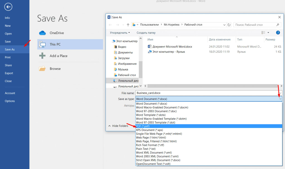
Task: Click the Видео folder icon
Action: [x=116, y=47]
